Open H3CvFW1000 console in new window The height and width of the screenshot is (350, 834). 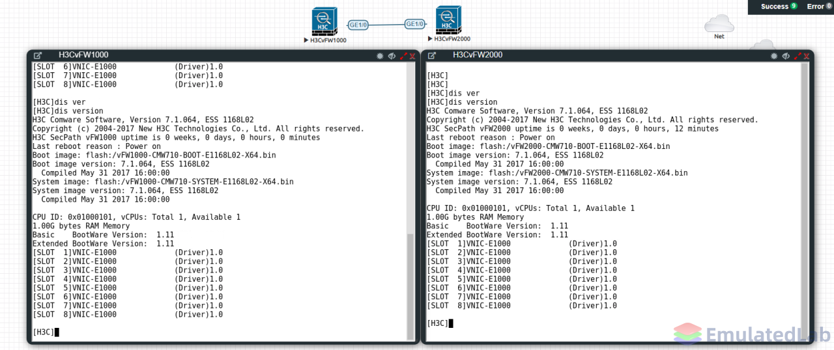pyautogui.click(x=38, y=56)
